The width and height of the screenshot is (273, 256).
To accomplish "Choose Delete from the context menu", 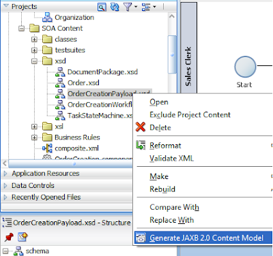I will click(160, 127).
